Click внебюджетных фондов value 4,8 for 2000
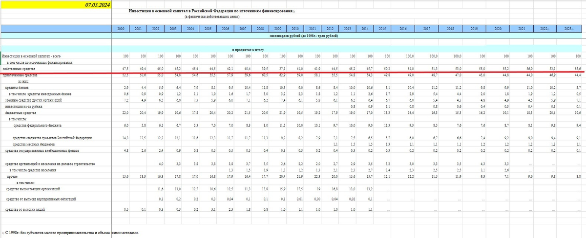Image resolution: width=586 pixels, height=238 pixels. [x=126, y=151]
